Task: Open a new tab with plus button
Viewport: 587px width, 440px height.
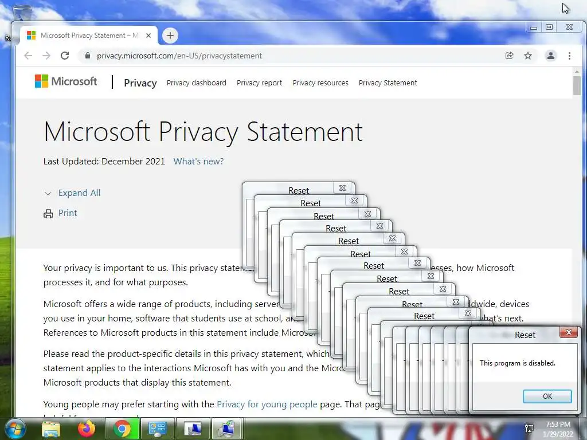Action: [x=170, y=36]
